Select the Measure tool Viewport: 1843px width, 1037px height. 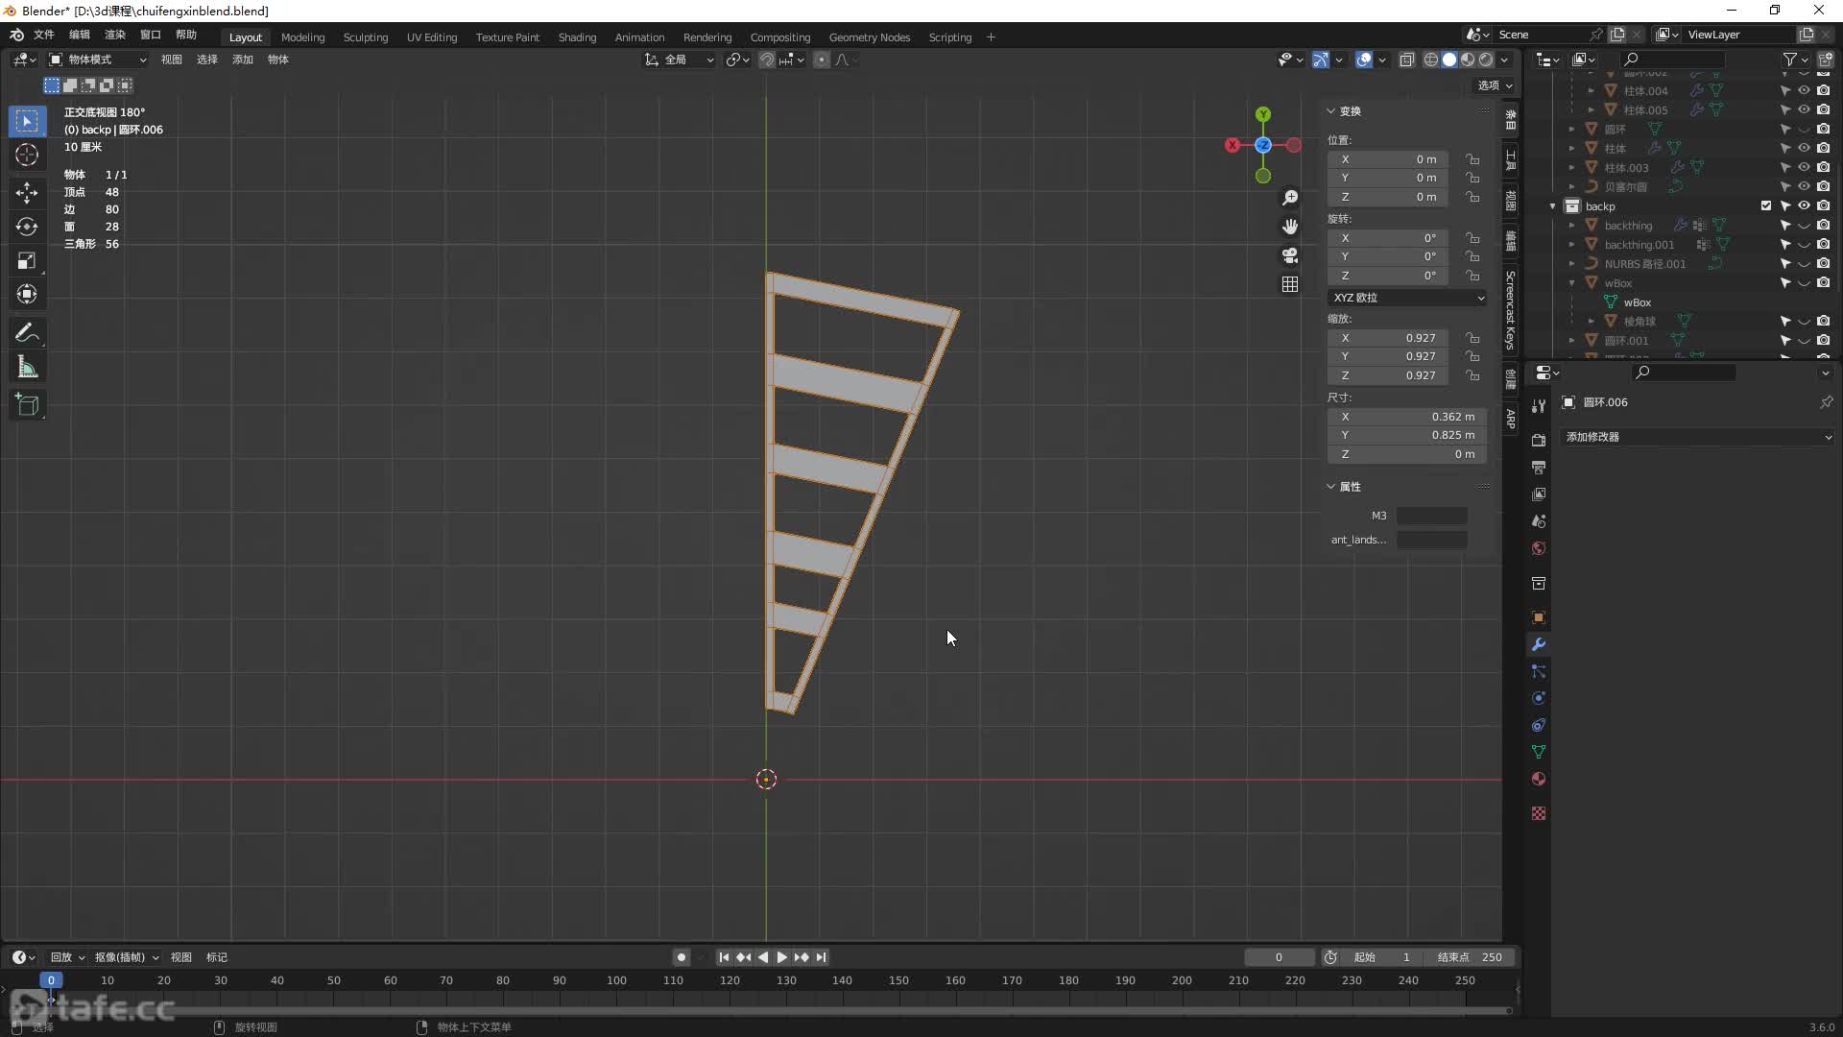(x=27, y=367)
